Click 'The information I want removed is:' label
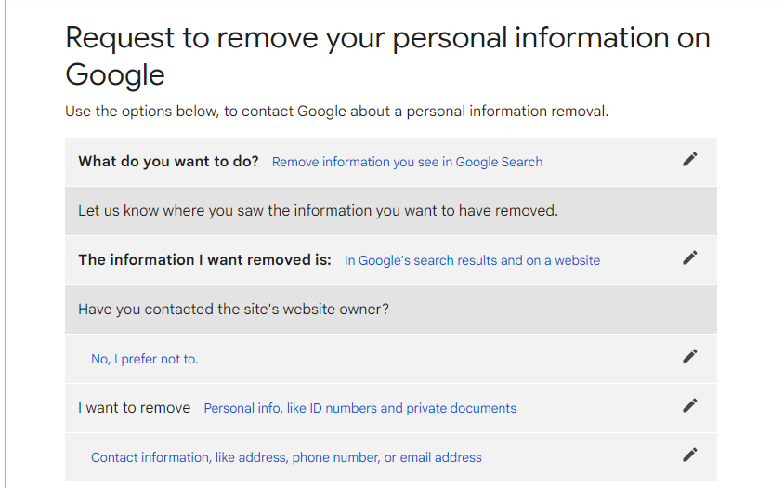The height and width of the screenshot is (488, 784). tap(204, 259)
